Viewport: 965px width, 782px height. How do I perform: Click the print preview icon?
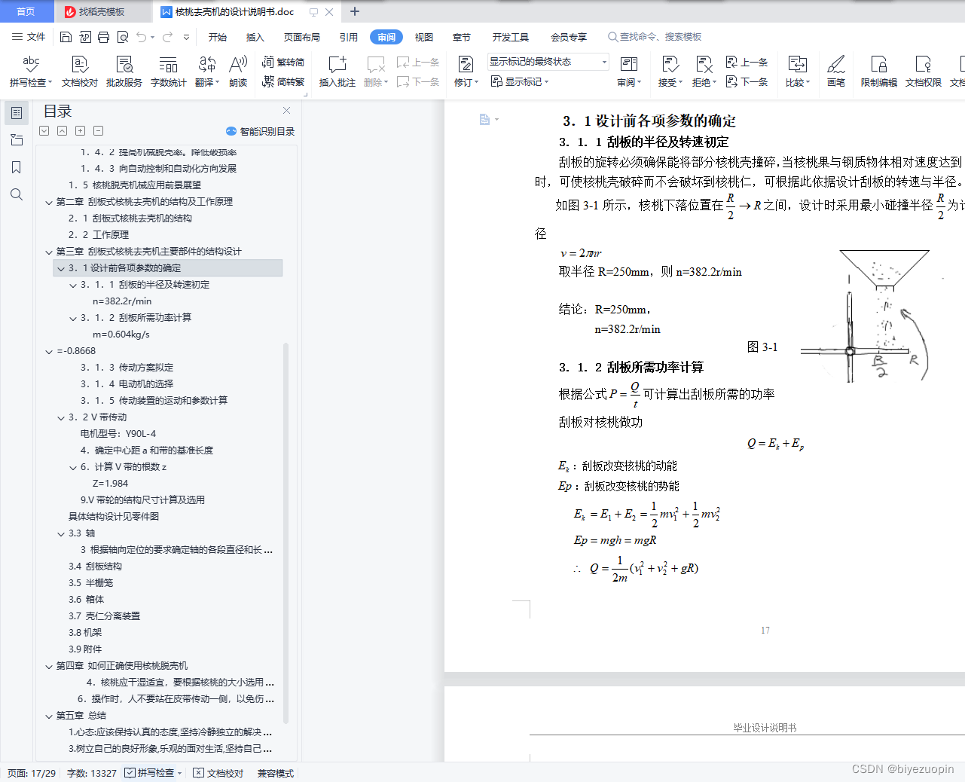click(x=122, y=37)
